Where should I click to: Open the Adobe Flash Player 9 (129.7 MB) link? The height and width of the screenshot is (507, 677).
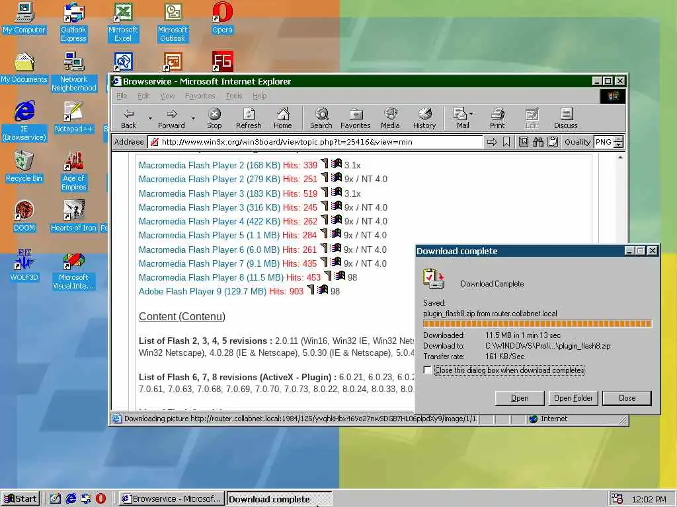pyautogui.click(x=202, y=291)
